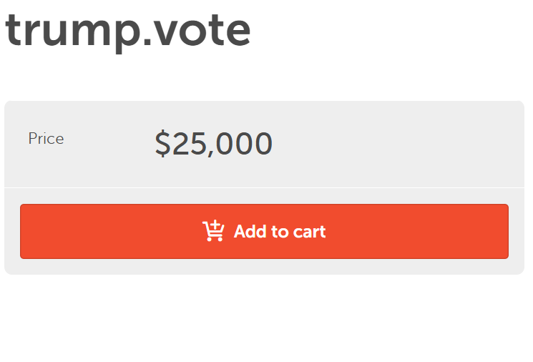
Task: Click the cart icon beside Add to cart
Action: 213,231
